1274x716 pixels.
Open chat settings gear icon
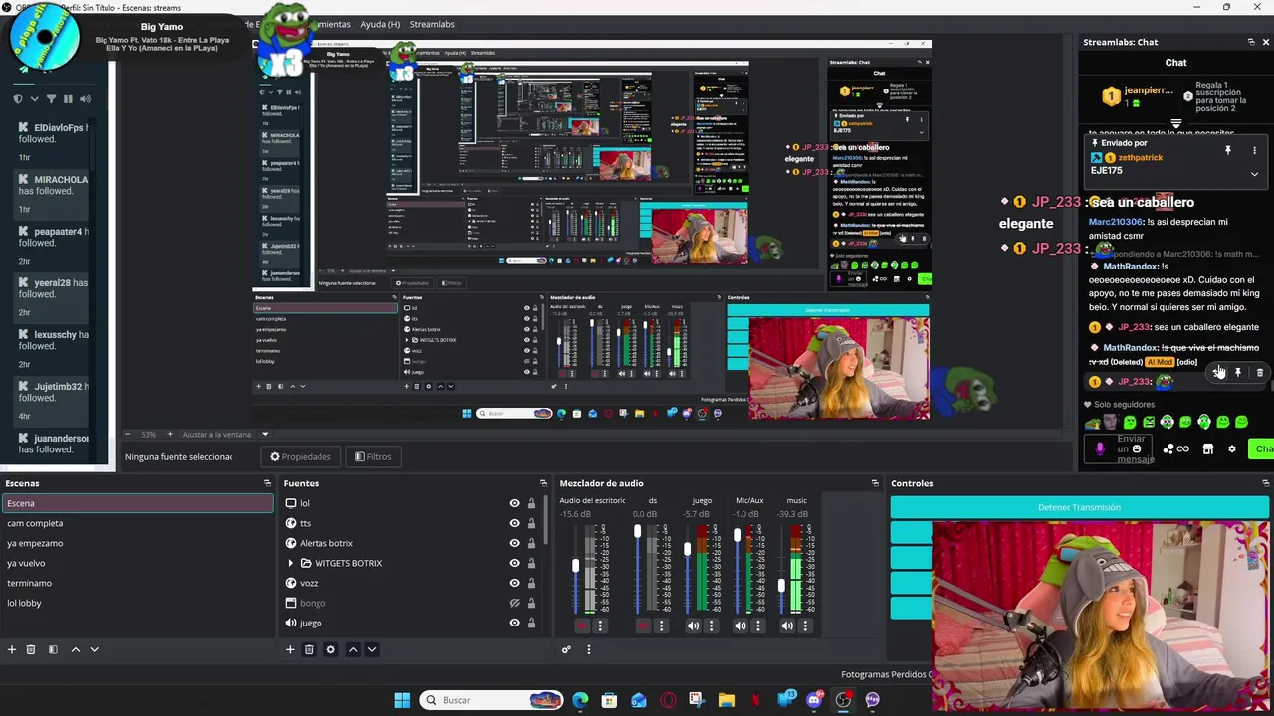(1231, 448)
